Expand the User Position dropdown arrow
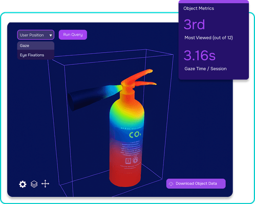The width and height of the screenshot is (255, 204). coord(51,35)
